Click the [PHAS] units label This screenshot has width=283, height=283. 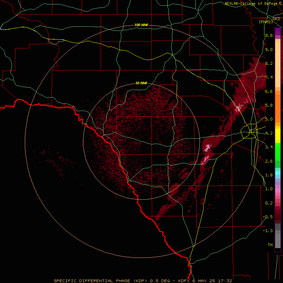tap(266, 22)
